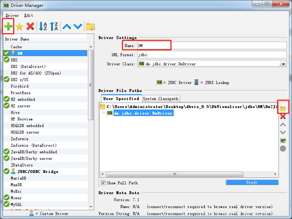Select DB2 for AS/400 (JTOpen) driver
Image resolution: width=292 pixels, height=219 pixels.
click(x=45, y=73)
